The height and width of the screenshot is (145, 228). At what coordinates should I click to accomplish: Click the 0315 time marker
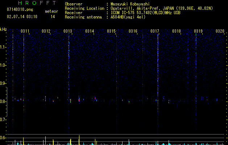tap(111, 31)
